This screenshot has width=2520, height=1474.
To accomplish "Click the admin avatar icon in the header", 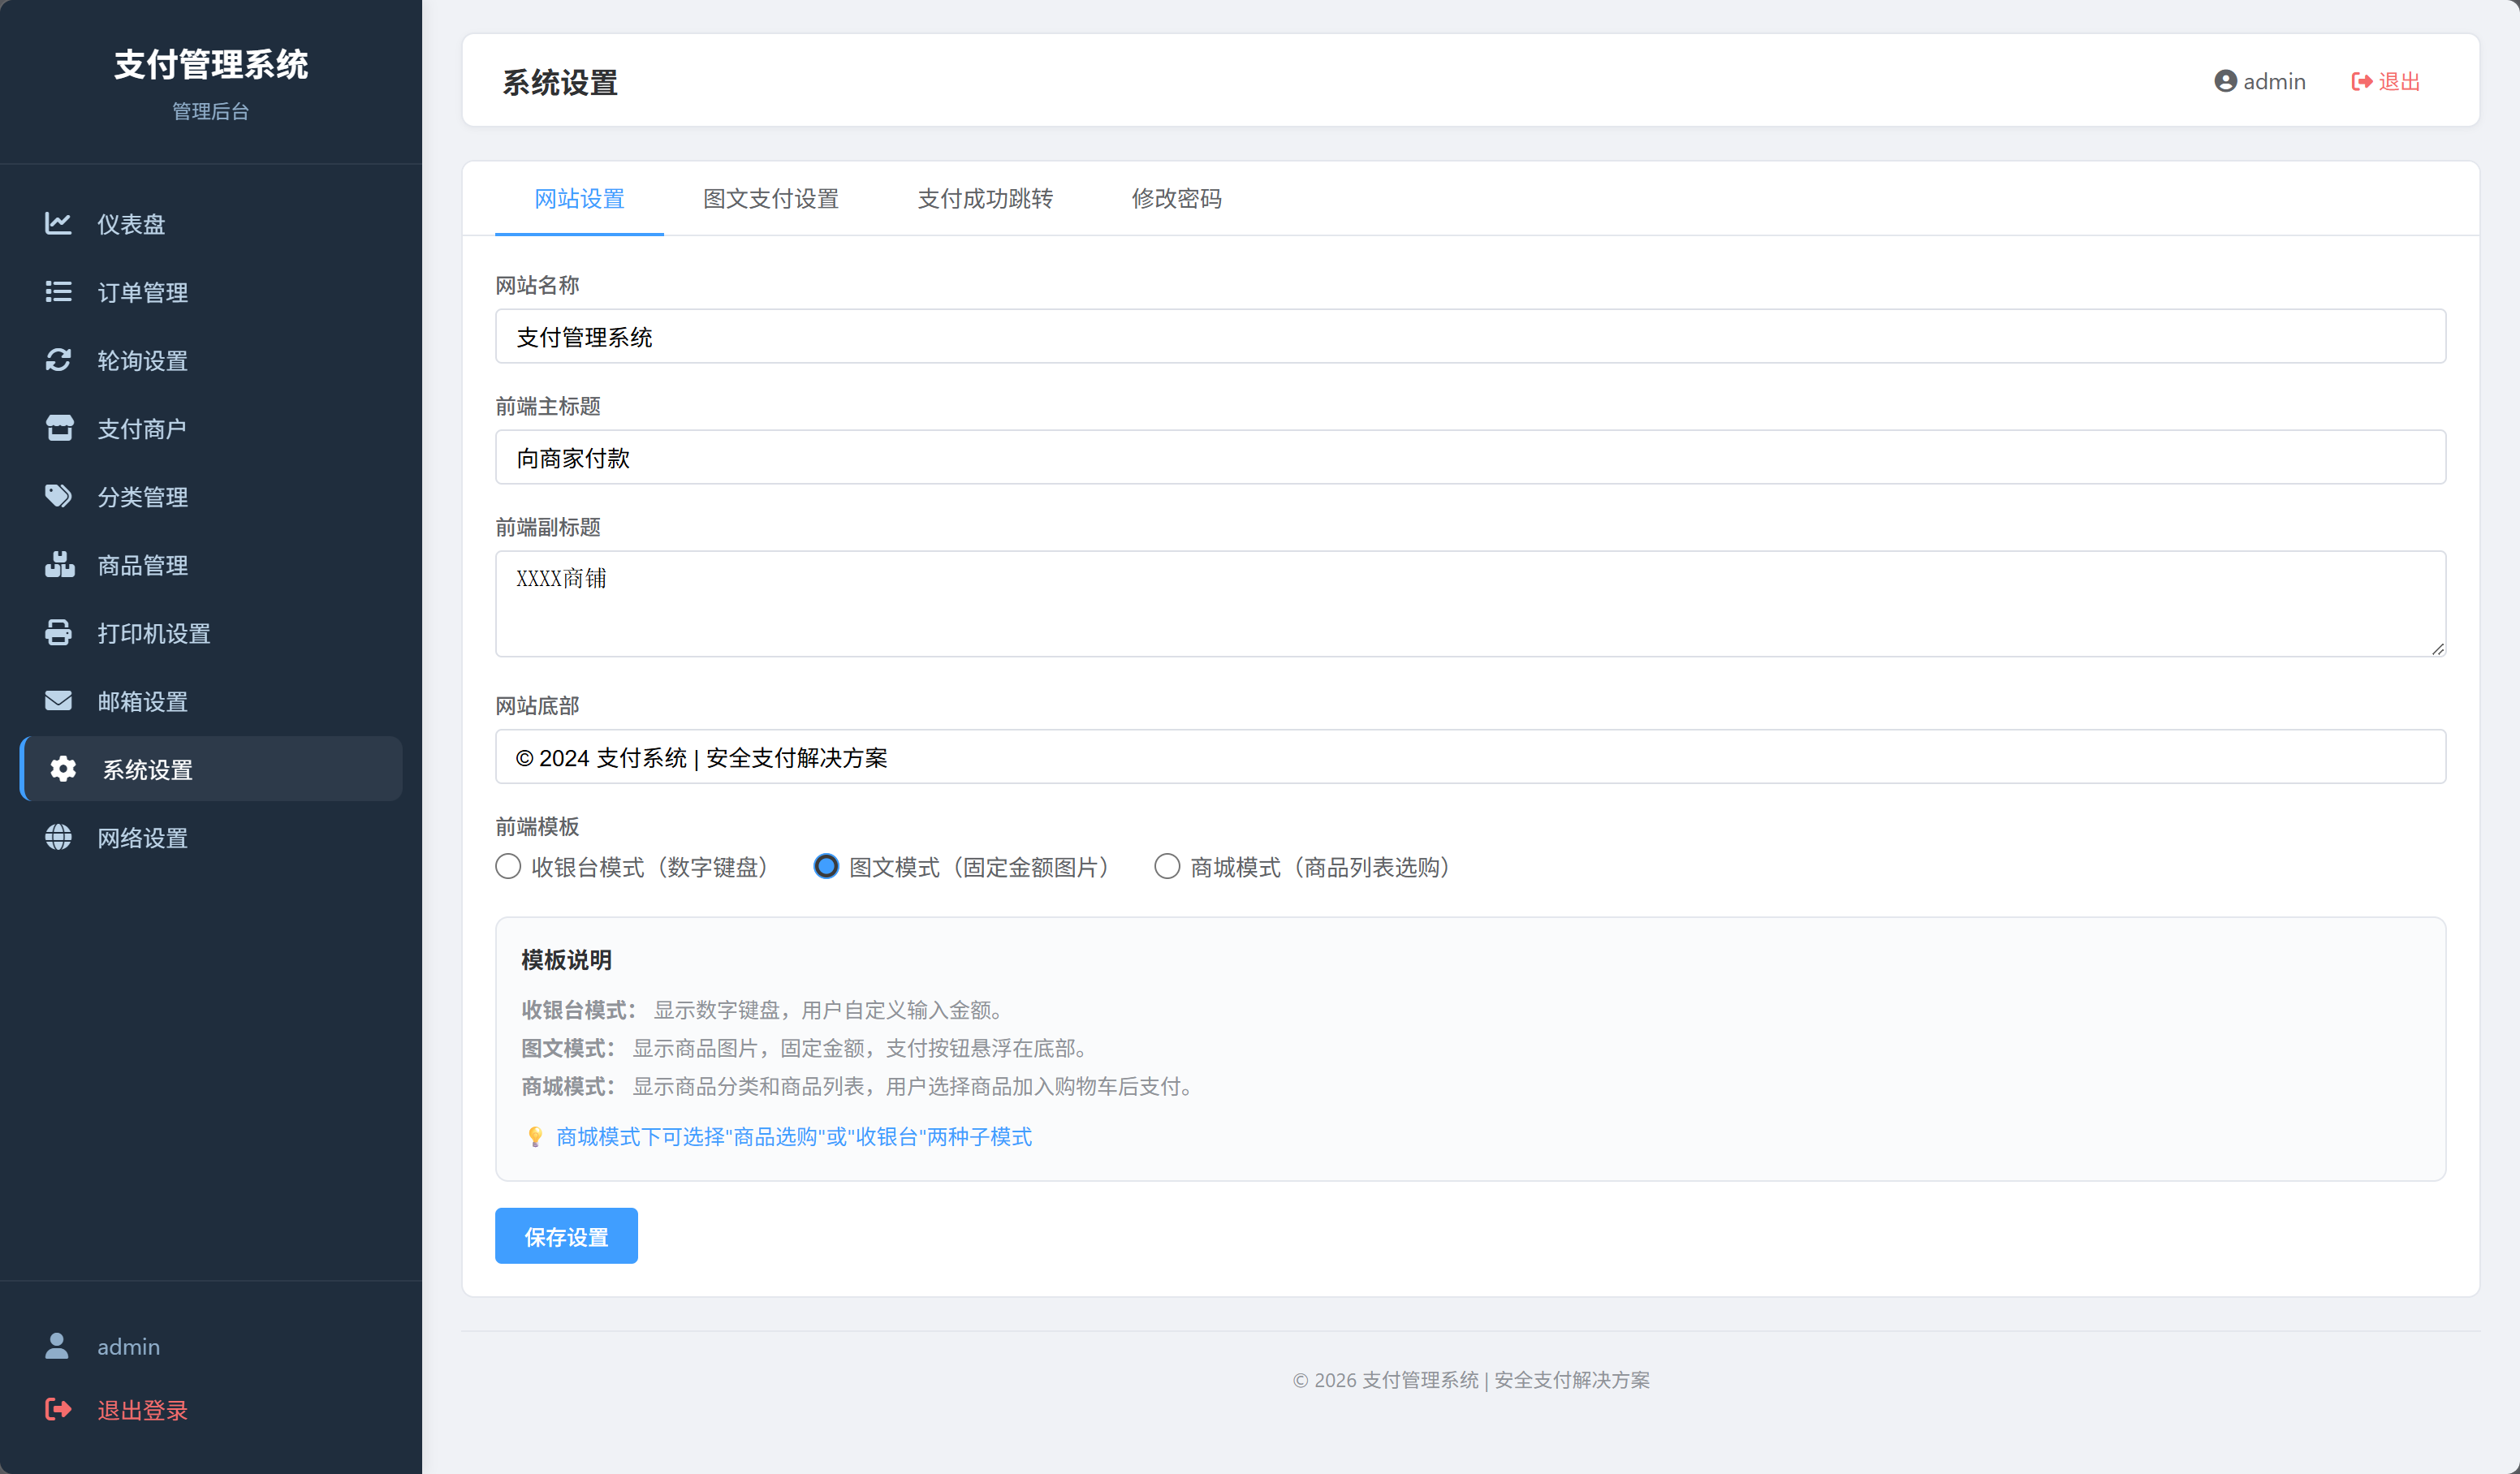I will [2225, 81].
